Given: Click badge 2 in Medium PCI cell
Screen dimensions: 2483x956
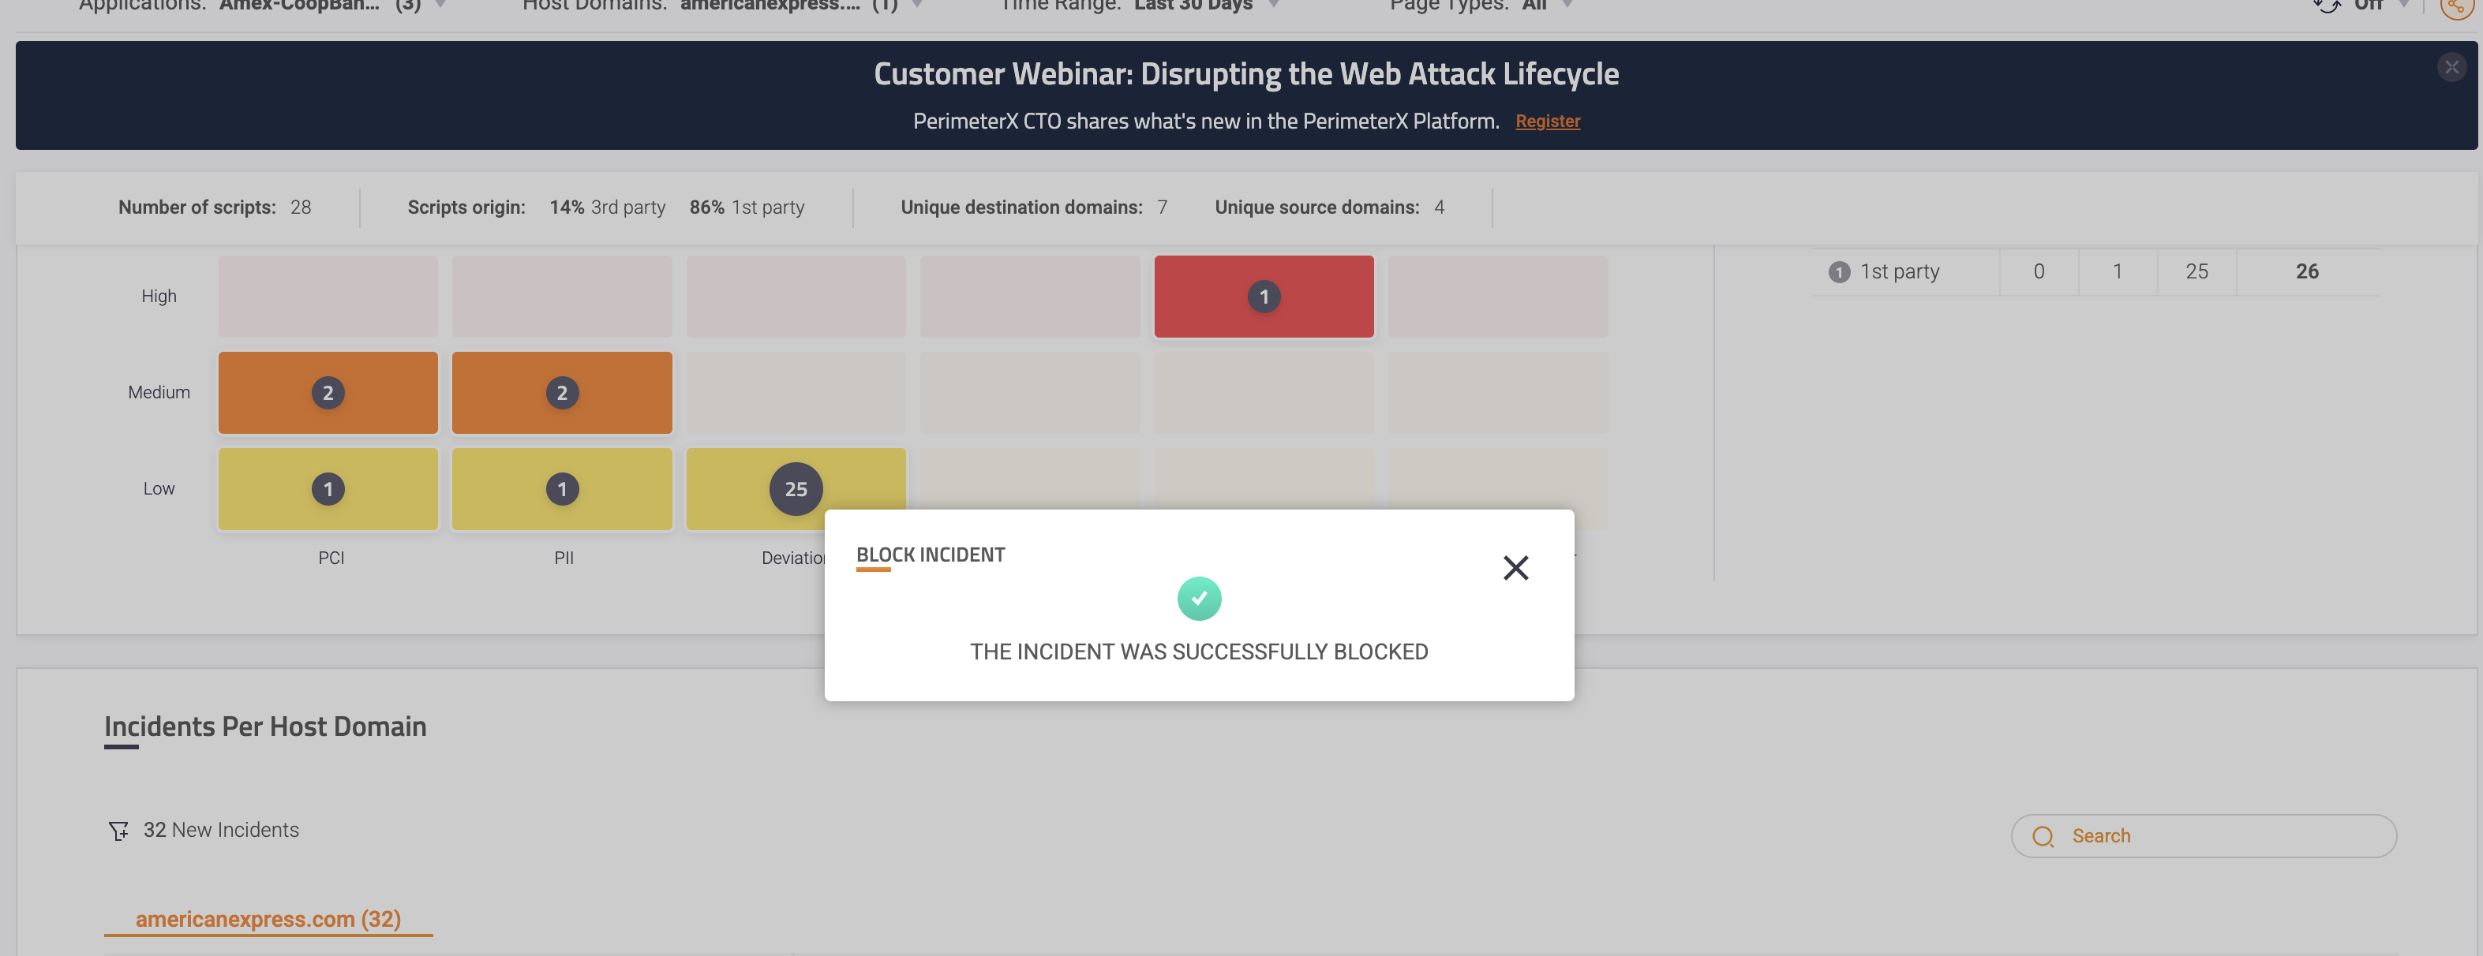Looking at the screenshot, I should 328,393.
